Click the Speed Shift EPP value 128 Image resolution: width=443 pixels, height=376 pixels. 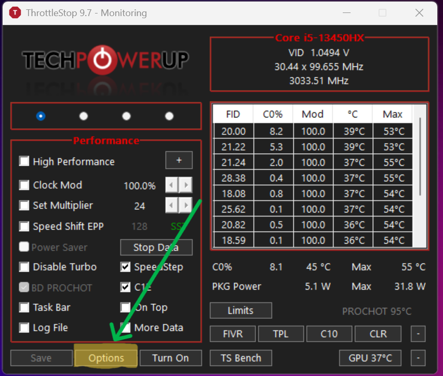tap(140, 226)
